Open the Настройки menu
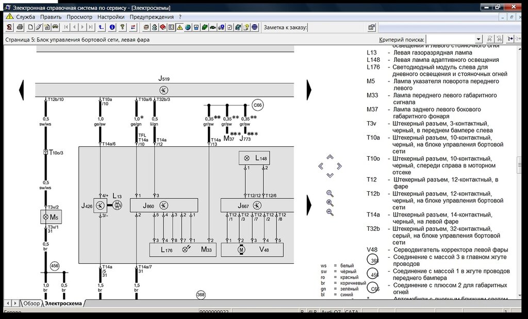Image resolution: width=528 pixels, height=319 pixels. [111, 17]
